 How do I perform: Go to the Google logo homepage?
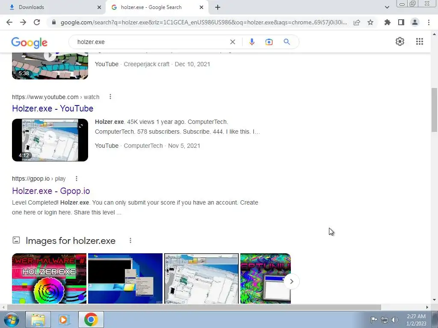30,43
